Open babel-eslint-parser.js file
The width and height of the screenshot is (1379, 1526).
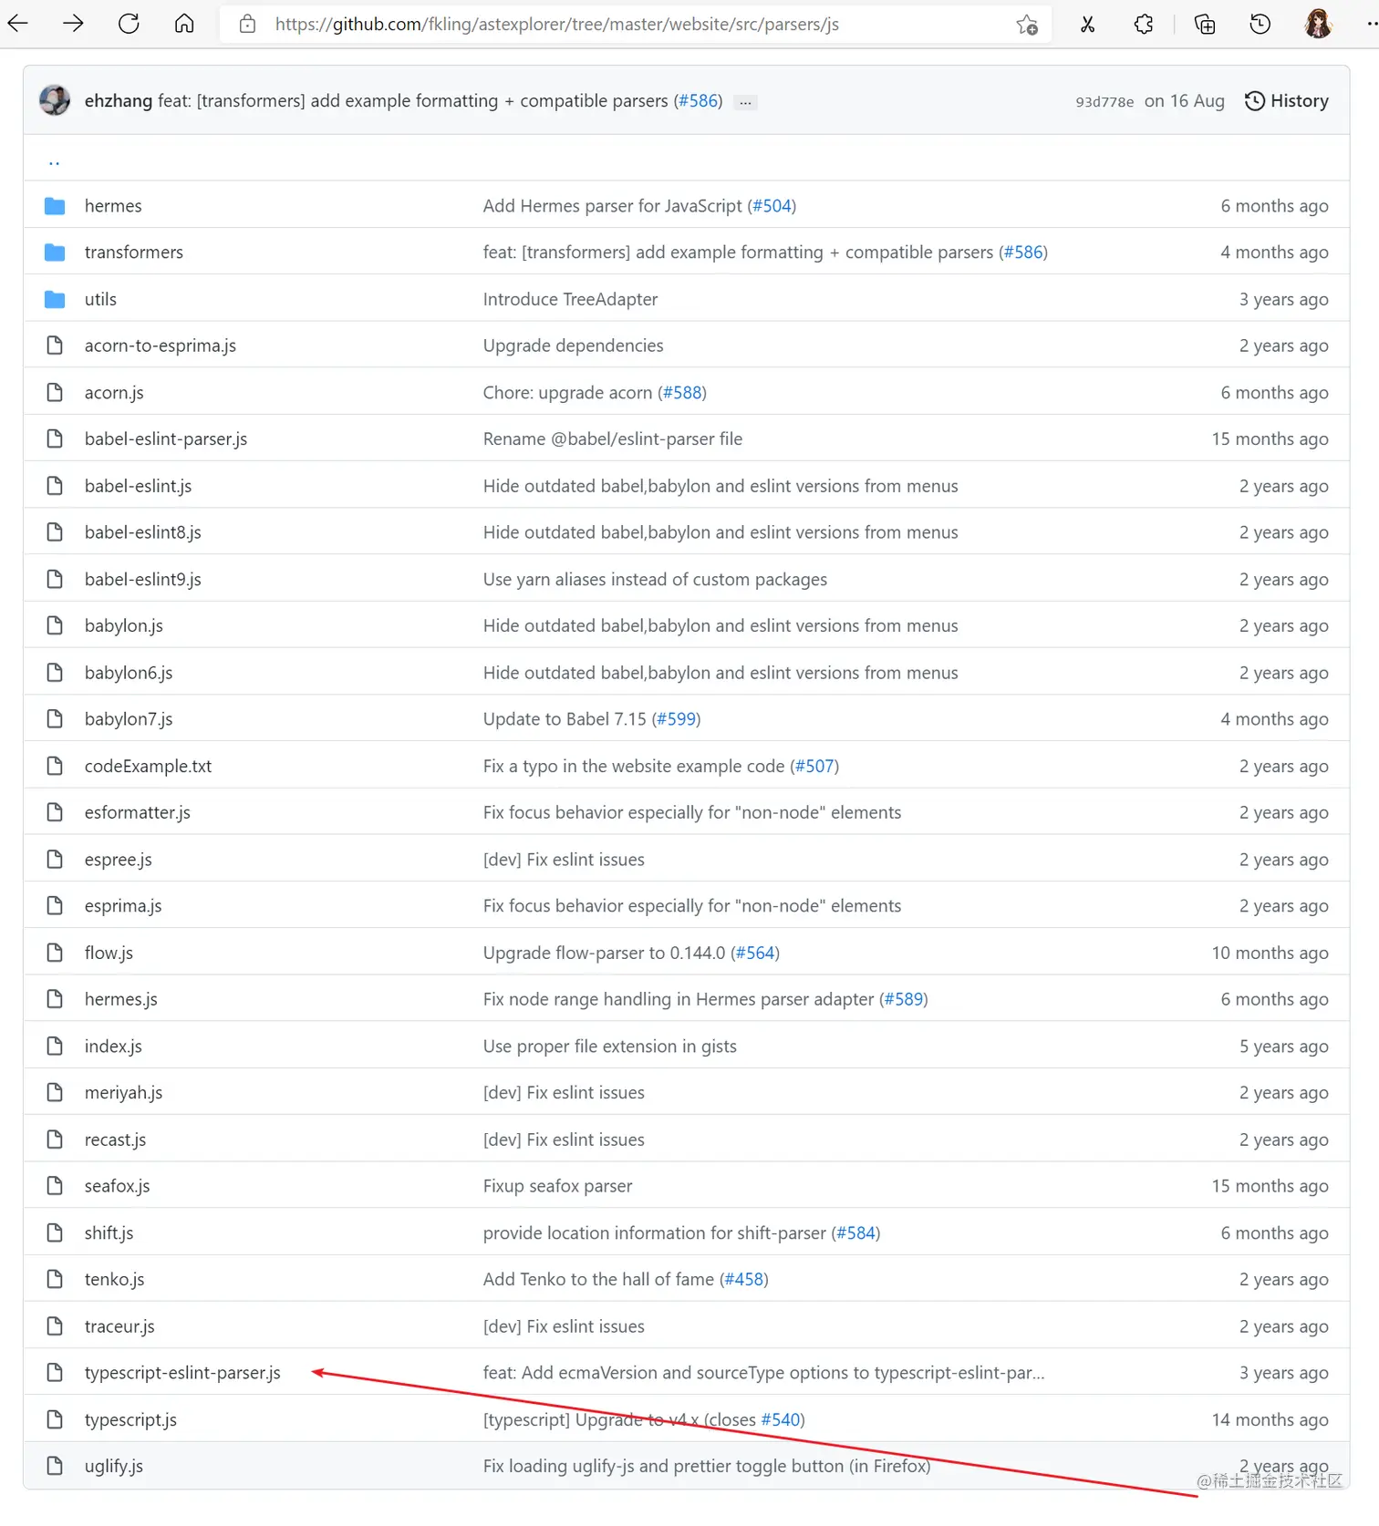pyautogui.click(x=166, y=439)
